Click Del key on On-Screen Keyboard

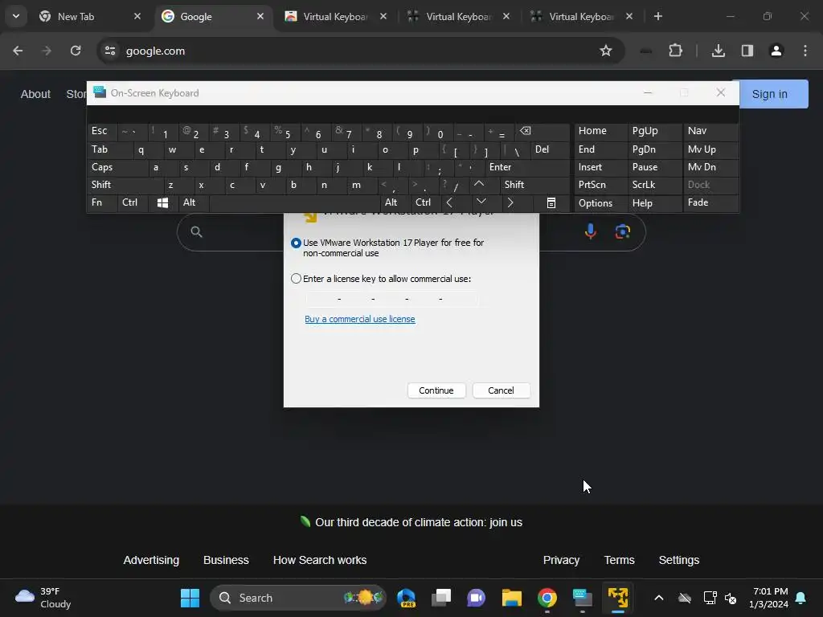click(x=550, y=149)
